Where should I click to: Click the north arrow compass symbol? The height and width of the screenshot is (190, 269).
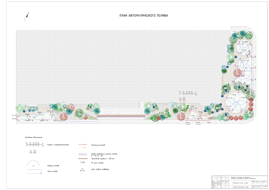click(27, 16)
